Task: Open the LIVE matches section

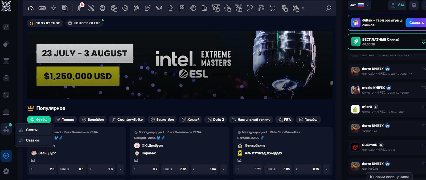Action: pyautogui.click(x=42, y=8)
